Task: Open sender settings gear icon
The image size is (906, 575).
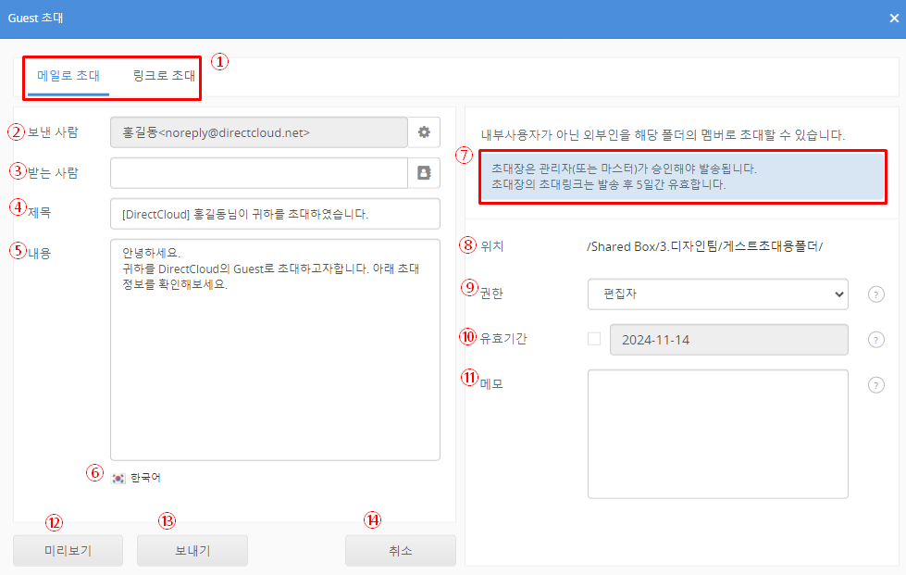Action: [424, 132]
